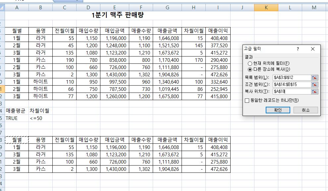Select the 전월이월 cell showing 190
328x191 pixels.
64,60
